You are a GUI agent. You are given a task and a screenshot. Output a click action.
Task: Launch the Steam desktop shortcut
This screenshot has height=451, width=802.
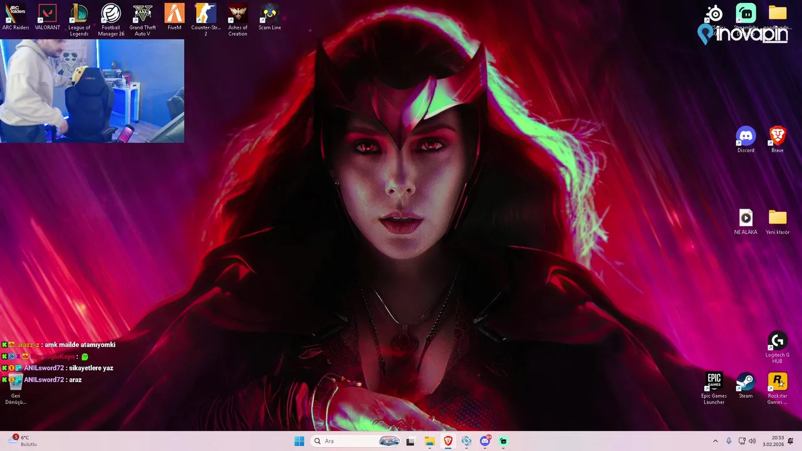746,385
